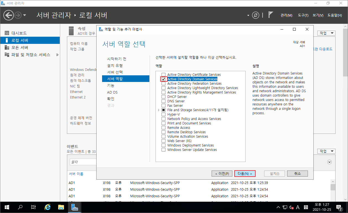Open Task View on taskbar
The height and width of the screenshot is (213, 348).
pos(33,207)
